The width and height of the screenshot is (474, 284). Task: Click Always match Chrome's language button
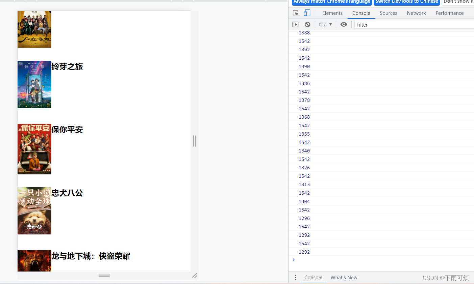tap(332, 2)
